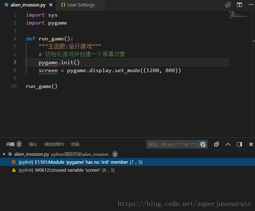Select the E1101 pygame init error entry
Screen dimensions: 255x211
[127, 162]
